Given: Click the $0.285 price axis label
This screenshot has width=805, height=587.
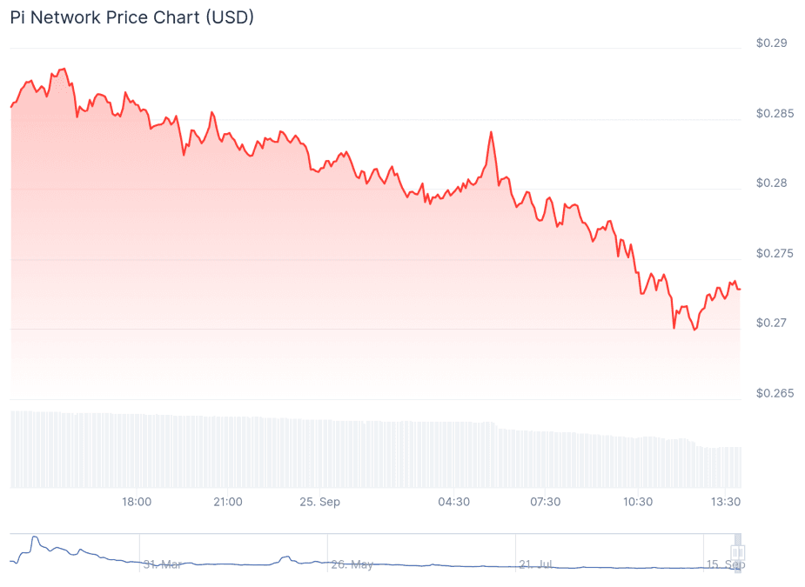Looking at the screenshot, I should 775,113.
